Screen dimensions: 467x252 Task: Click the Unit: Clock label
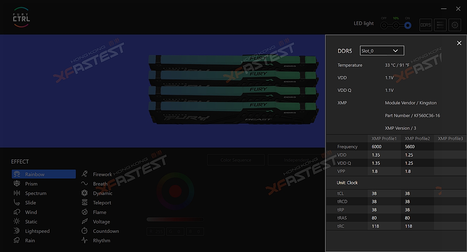(347, 183)
